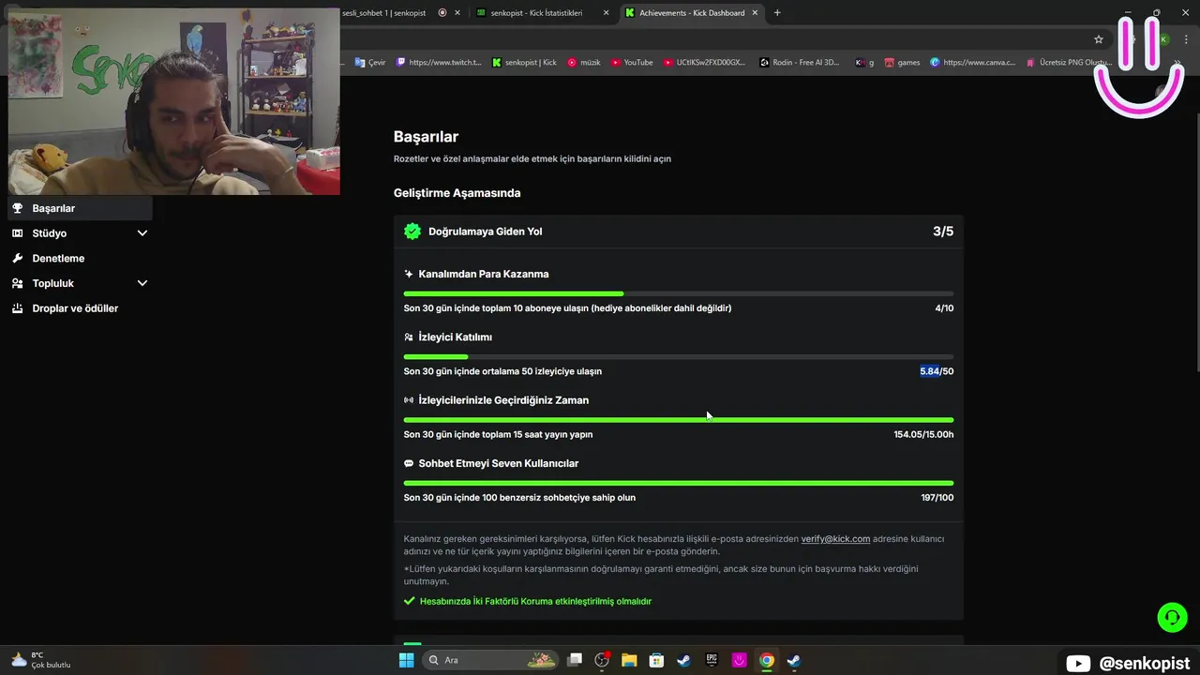Bookmark this page with the star icon
The image size is (1200, 675).
coord(1099,39)
